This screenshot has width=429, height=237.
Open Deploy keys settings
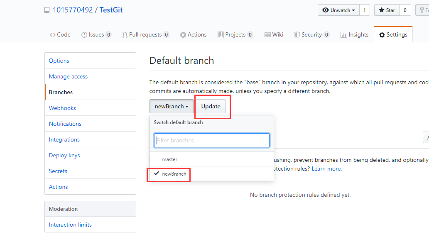(x=90, y=155)
